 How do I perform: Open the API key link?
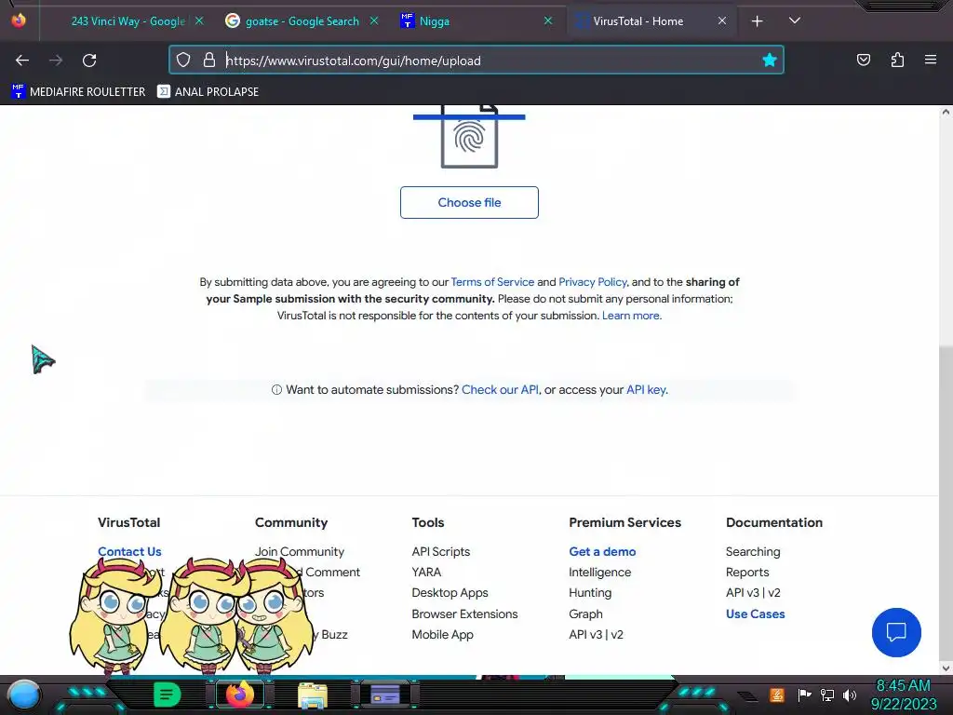(x=646, y=390)
